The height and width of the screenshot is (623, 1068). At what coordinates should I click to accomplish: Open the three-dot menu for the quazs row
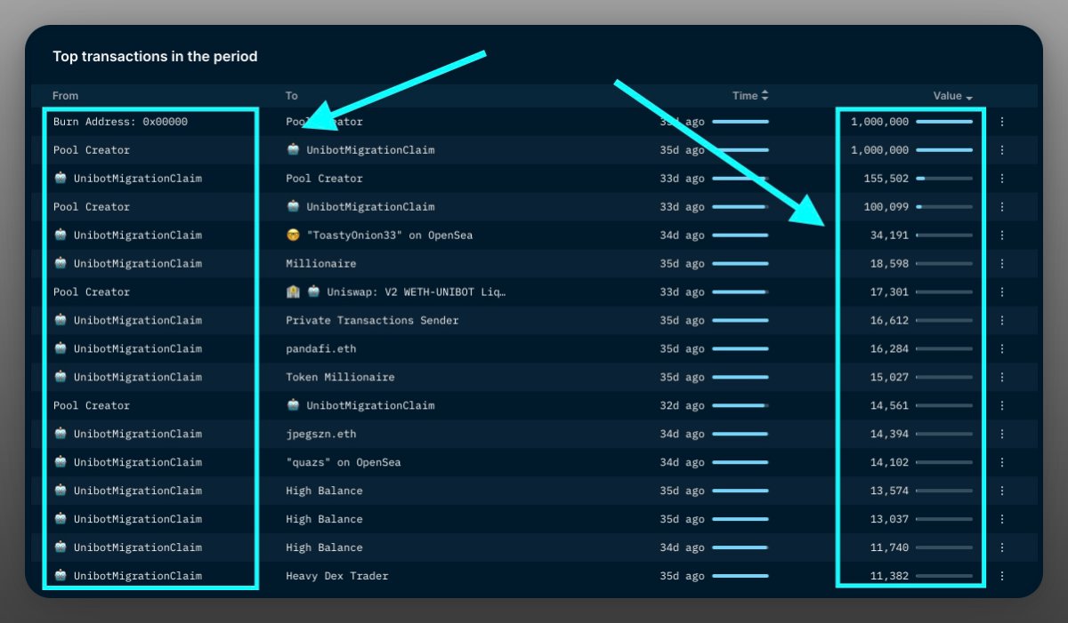[1002, 463]
